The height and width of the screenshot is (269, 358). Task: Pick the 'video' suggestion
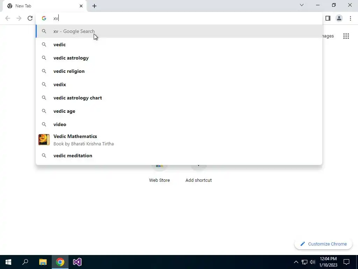pyautogui.click(x=179, y=124)
